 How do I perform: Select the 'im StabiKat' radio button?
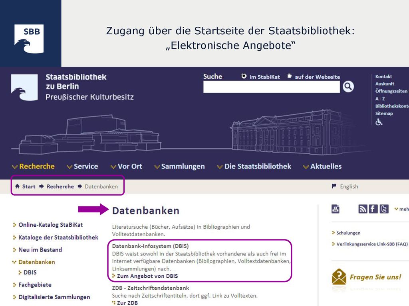tap(244, 76)
